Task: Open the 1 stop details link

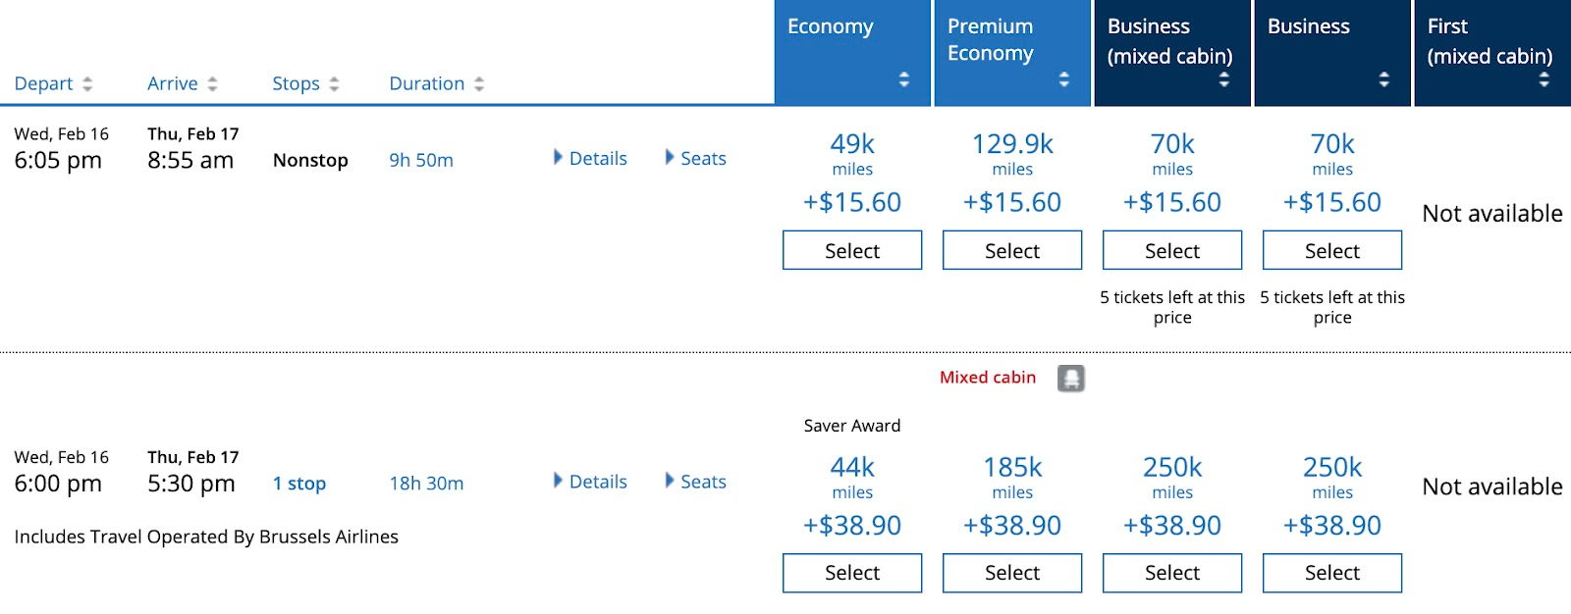Action: (x=299, y=484)
